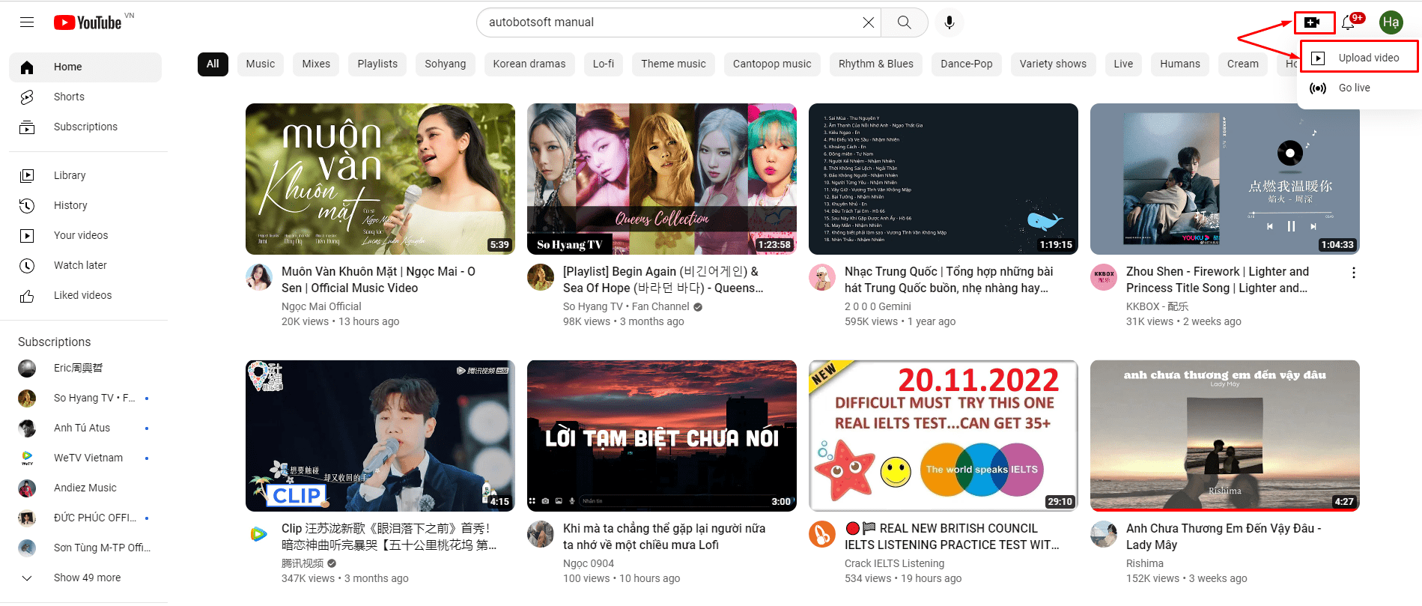Select the Live filter chip

click(1123, 64)
